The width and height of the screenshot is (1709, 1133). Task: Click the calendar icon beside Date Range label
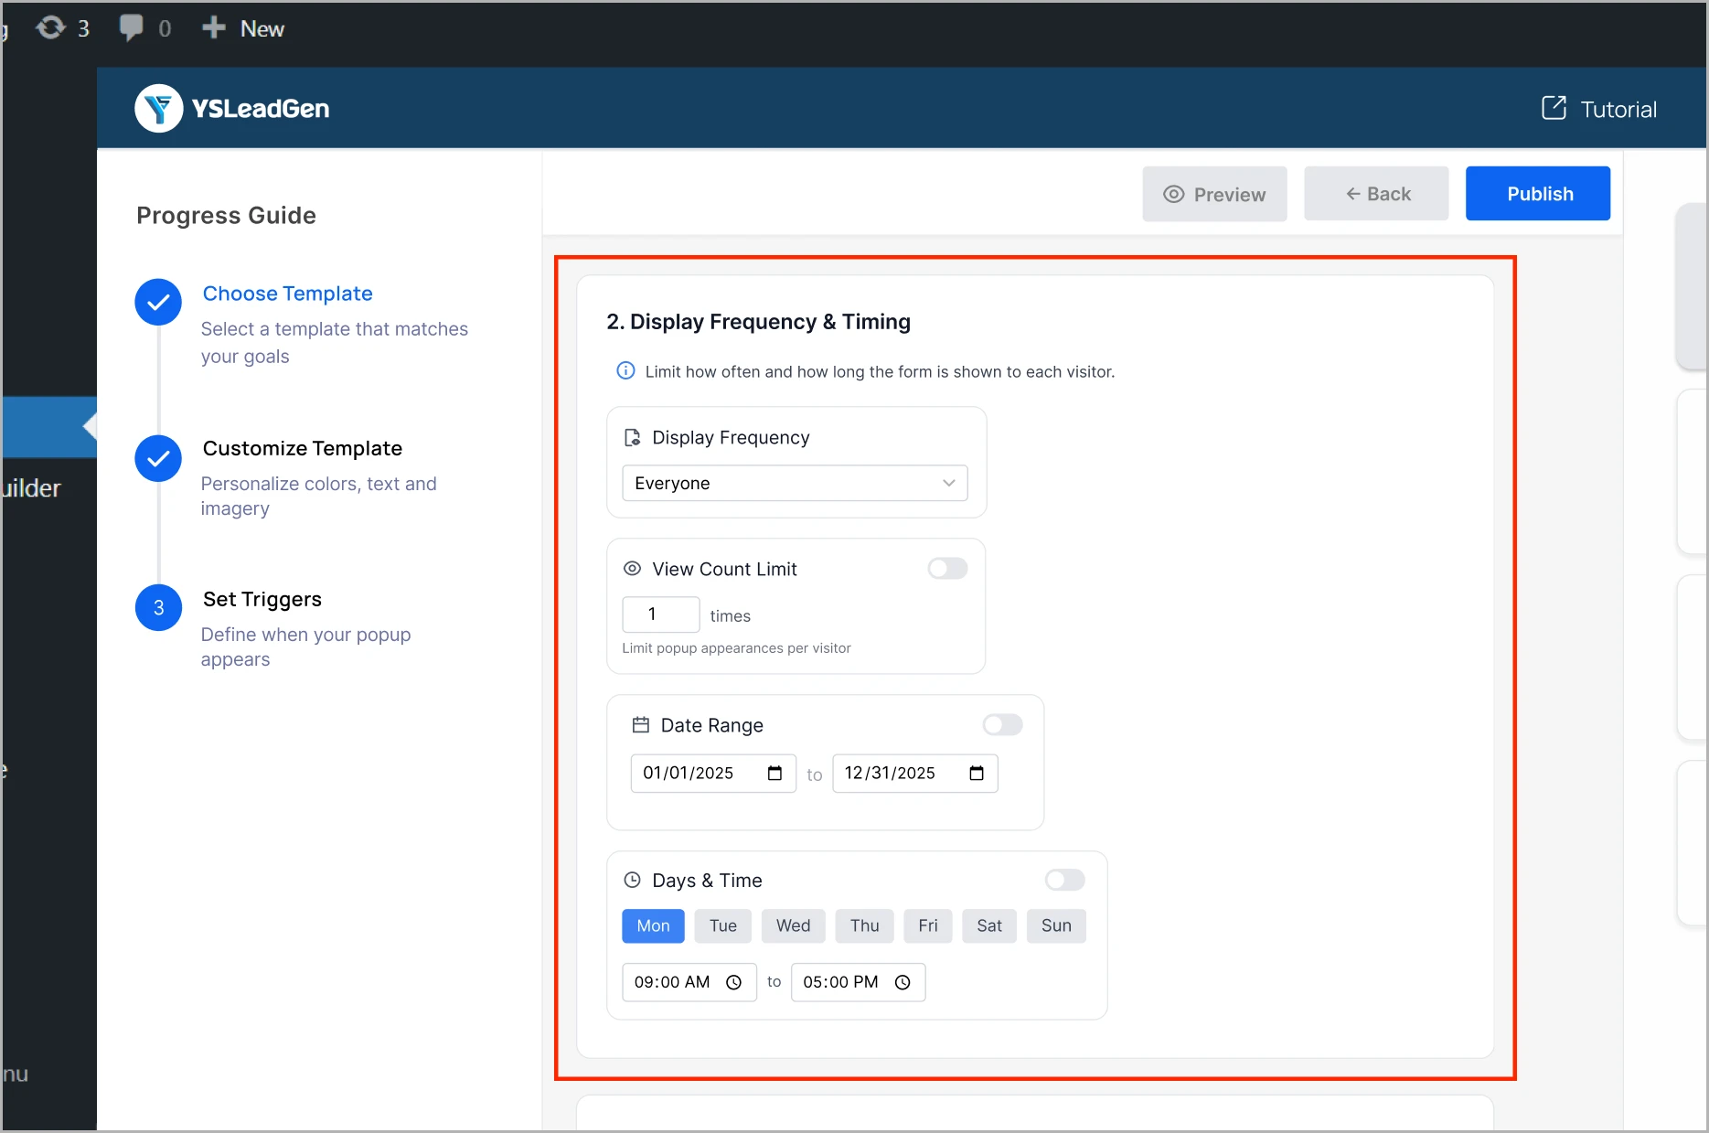(x=641, y=724)
